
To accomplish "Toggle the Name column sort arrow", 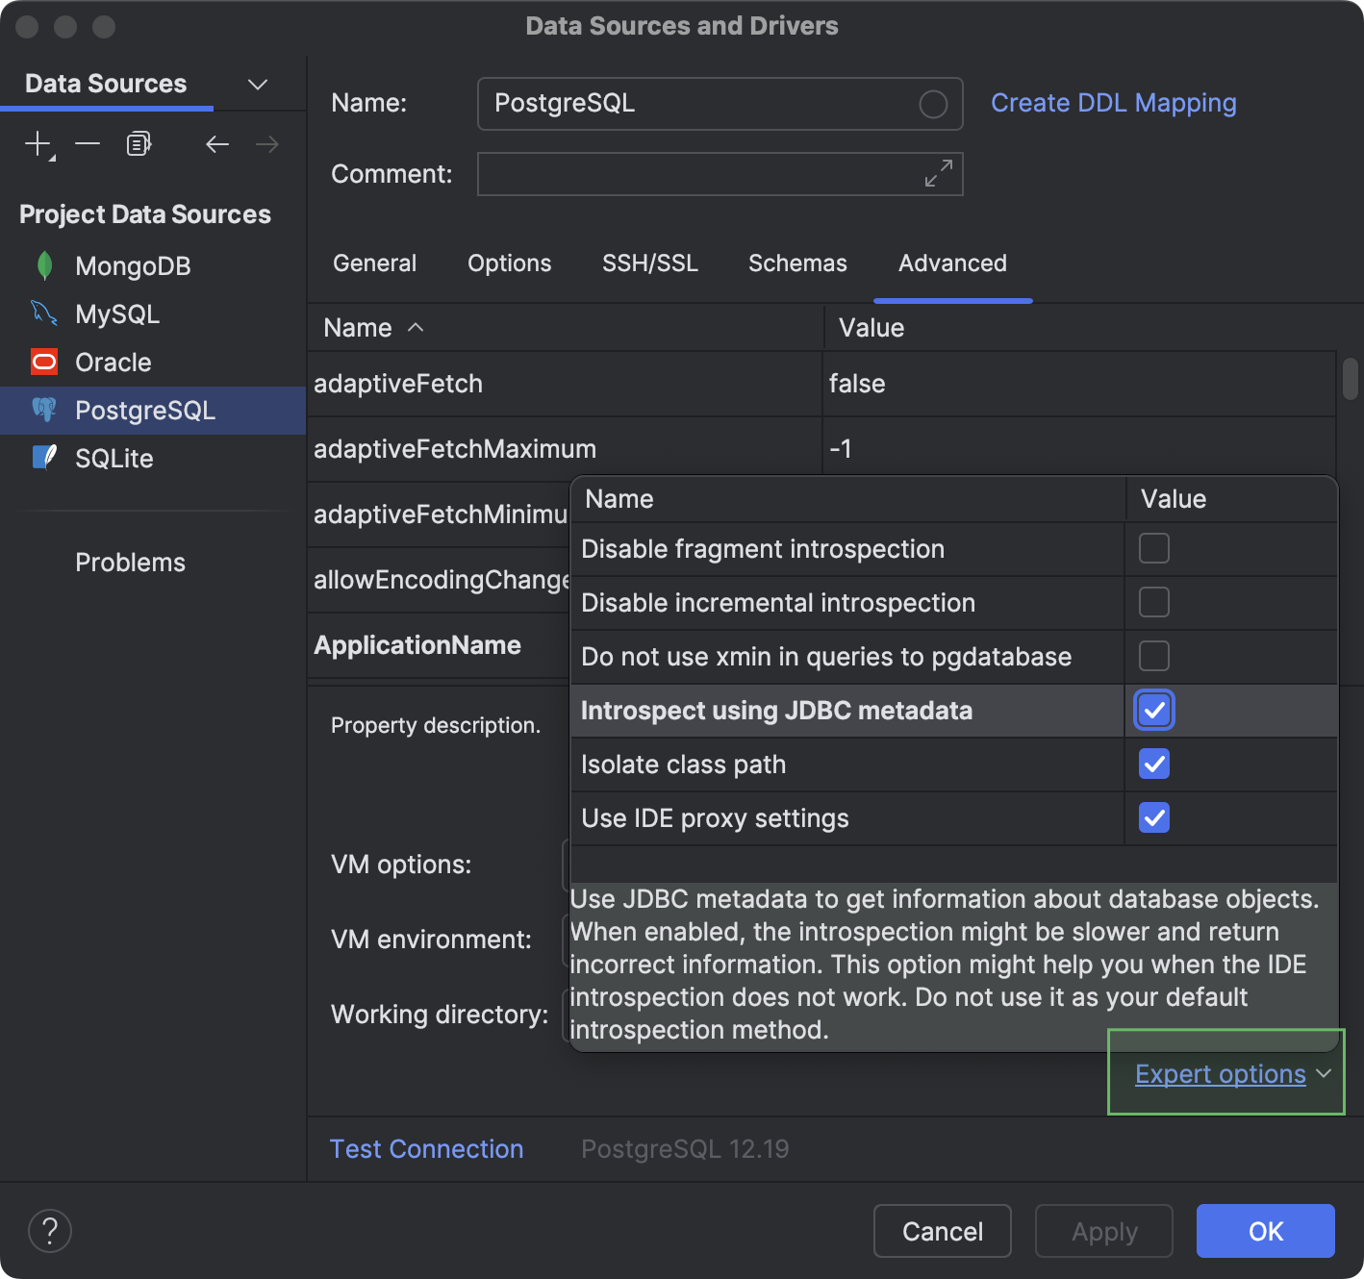I will pyautogui.click(x=414, y=327).
